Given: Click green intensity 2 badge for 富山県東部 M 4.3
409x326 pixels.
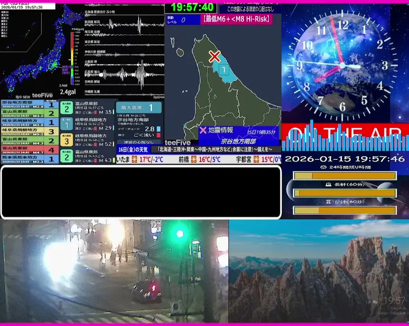Looking at the screenshot, I should coord(67,156).
